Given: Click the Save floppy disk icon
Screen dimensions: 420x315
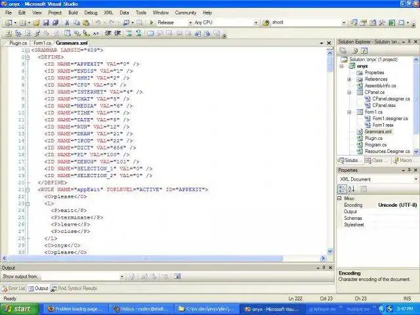Looking at the screenshot, I should (x=46, y=23).
